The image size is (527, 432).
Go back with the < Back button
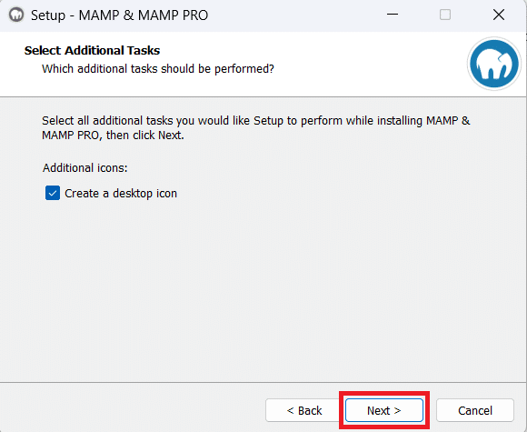(x=304, y=410)
